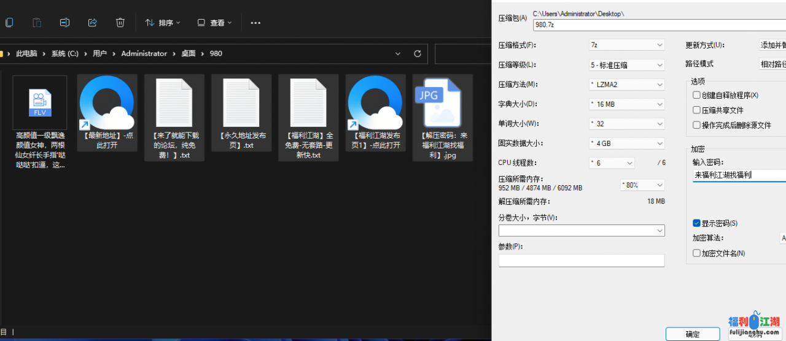Enable 创建自释放程序 checkbox
This screenshot has height=341, width=786.
tap(696, 95)
